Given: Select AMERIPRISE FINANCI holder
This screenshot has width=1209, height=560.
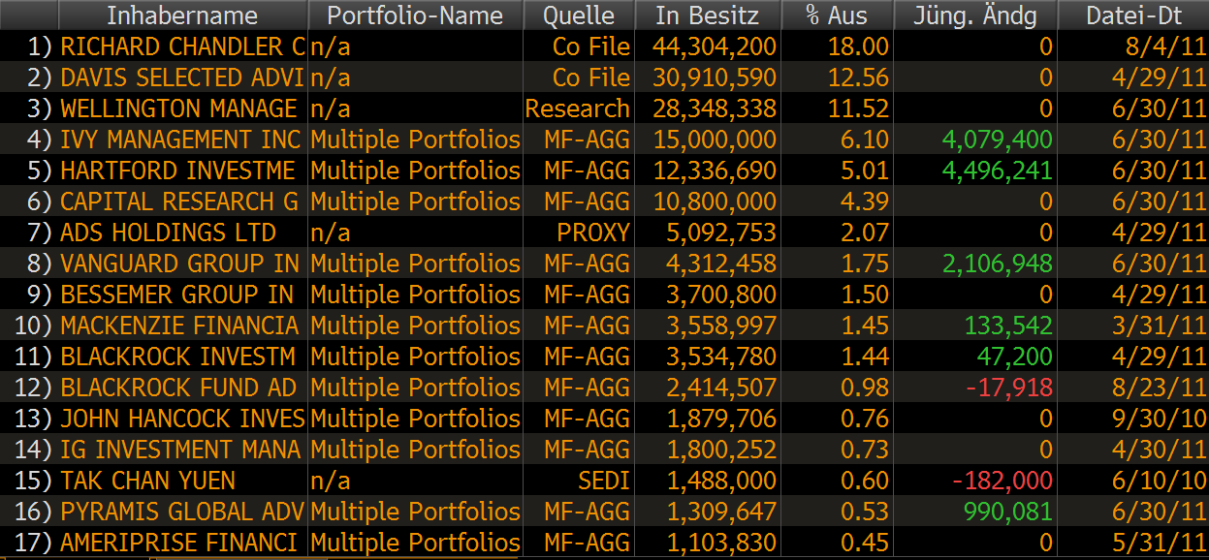Looking at the screenshot, I should 178,543.
